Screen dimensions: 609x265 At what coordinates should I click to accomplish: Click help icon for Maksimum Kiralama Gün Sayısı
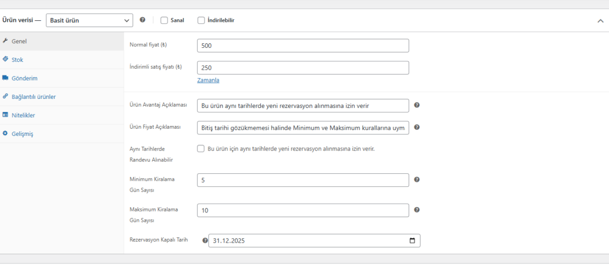pos(416,210)
